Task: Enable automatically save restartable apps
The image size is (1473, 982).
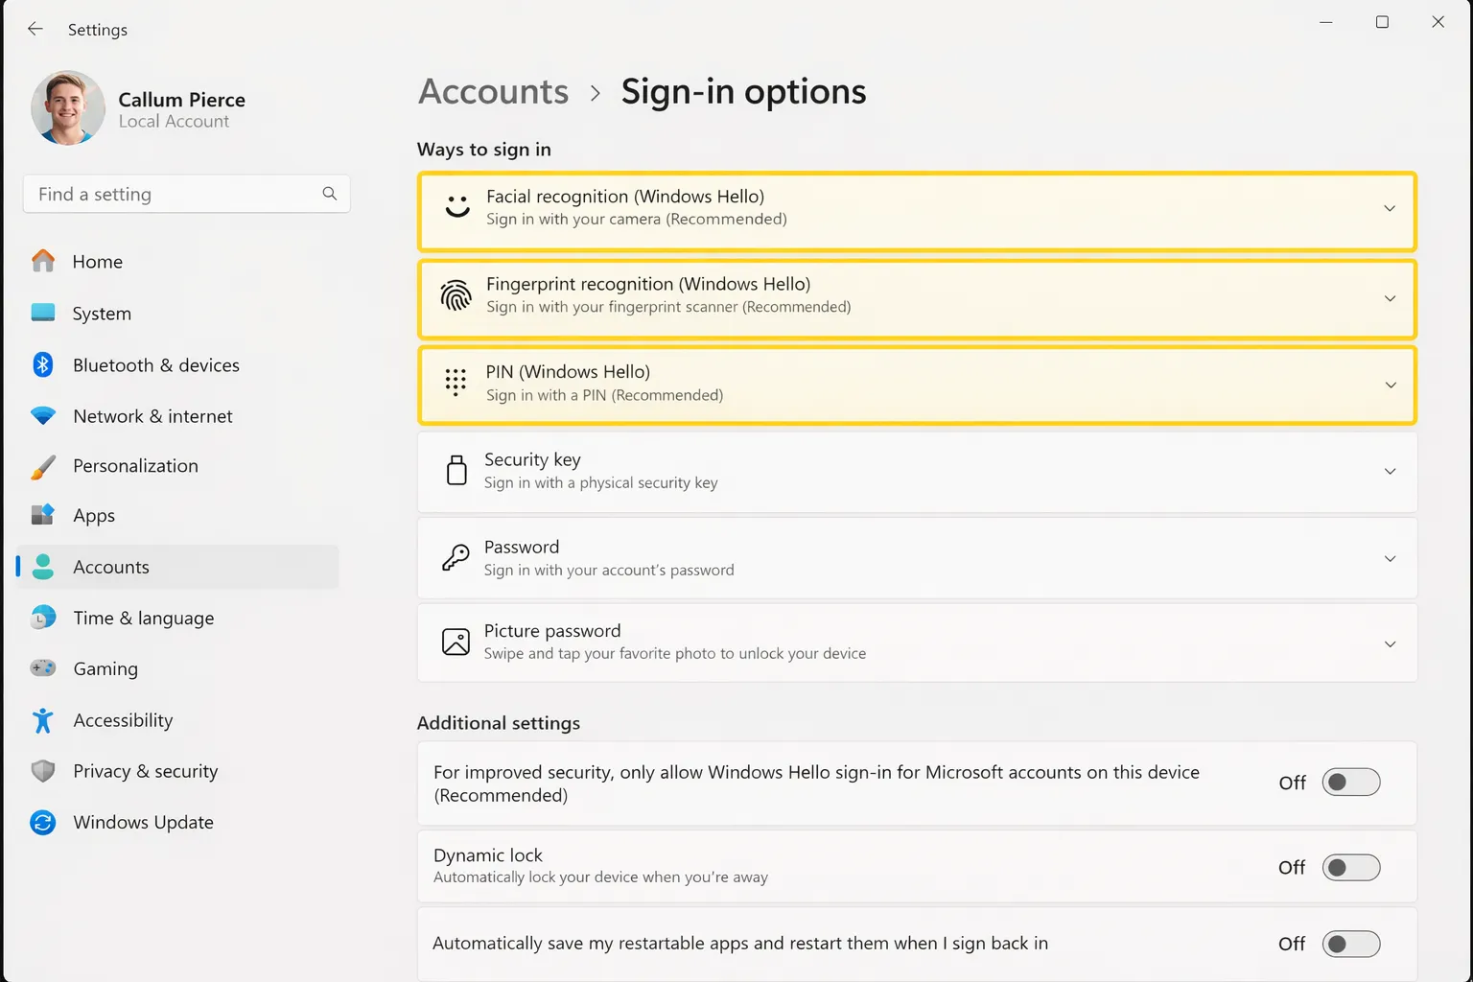Action: (x=1350, y=944)
